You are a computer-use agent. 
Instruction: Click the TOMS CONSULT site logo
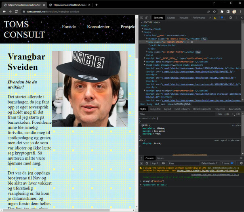pos(24,29)
